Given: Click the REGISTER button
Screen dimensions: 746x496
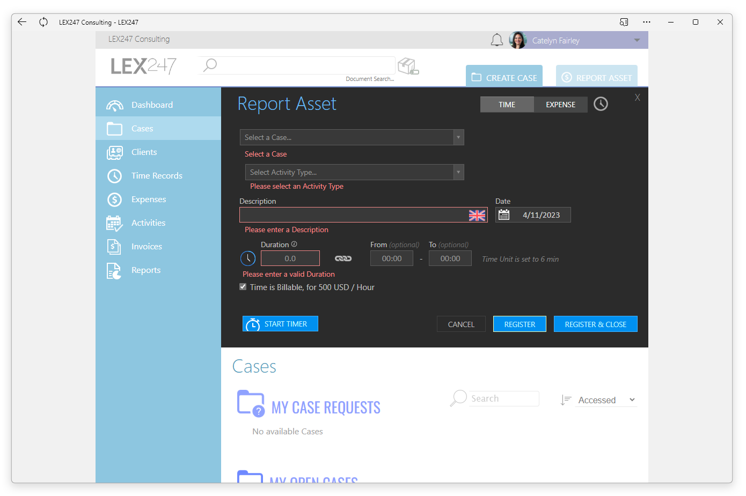Looking at the screenshot, I should click(x=520, y=324).
